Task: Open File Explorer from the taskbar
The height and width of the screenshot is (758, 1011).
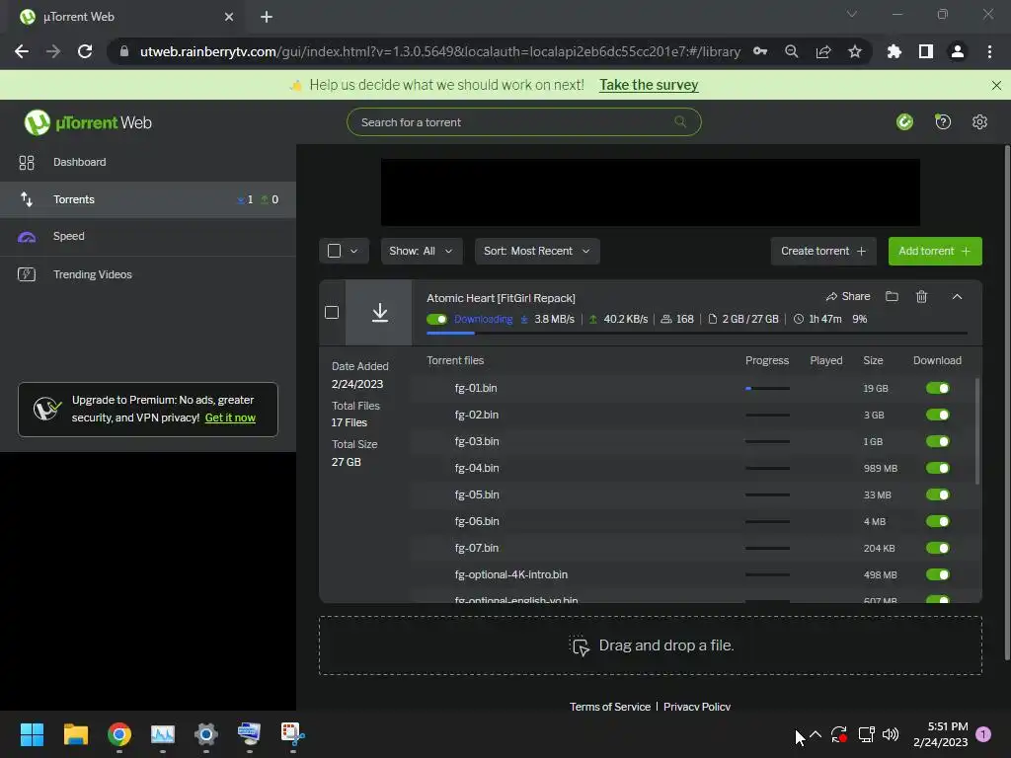Action: 75,734
